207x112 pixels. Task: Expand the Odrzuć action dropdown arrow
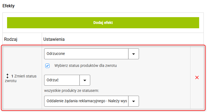pos(85,80)
